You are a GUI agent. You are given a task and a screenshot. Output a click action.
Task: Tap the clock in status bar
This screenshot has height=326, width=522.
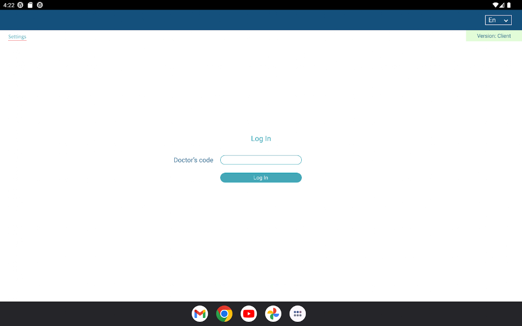point(9,5)
